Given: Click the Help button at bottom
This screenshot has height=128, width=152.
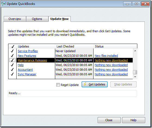Looking at the screenshot, I should (x=134, y=120).
